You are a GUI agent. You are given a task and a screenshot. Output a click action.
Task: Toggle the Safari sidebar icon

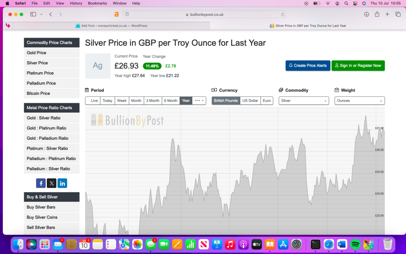[33, 14]
